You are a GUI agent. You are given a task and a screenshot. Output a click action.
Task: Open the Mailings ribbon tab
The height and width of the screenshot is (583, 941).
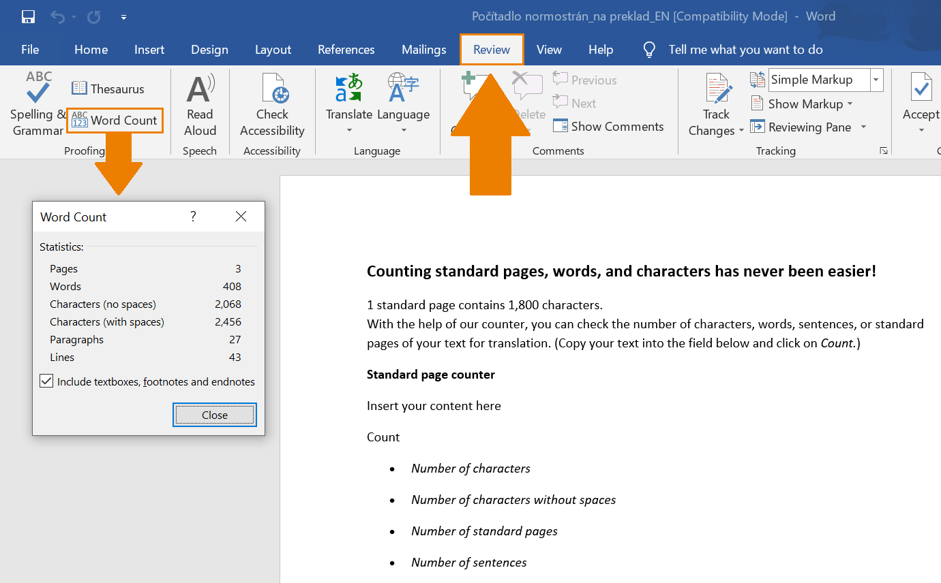pos(423,49)
